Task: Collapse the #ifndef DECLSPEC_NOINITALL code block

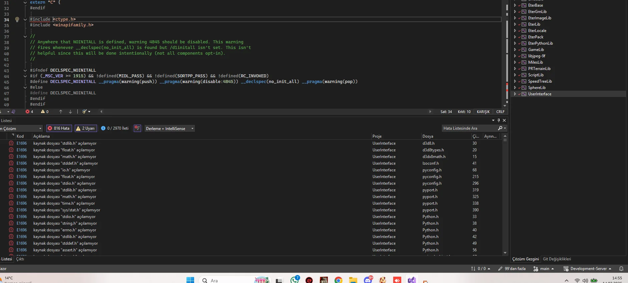Action: [x=25, y=70]
